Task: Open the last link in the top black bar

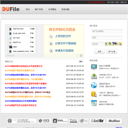Action: click(123, 2)
